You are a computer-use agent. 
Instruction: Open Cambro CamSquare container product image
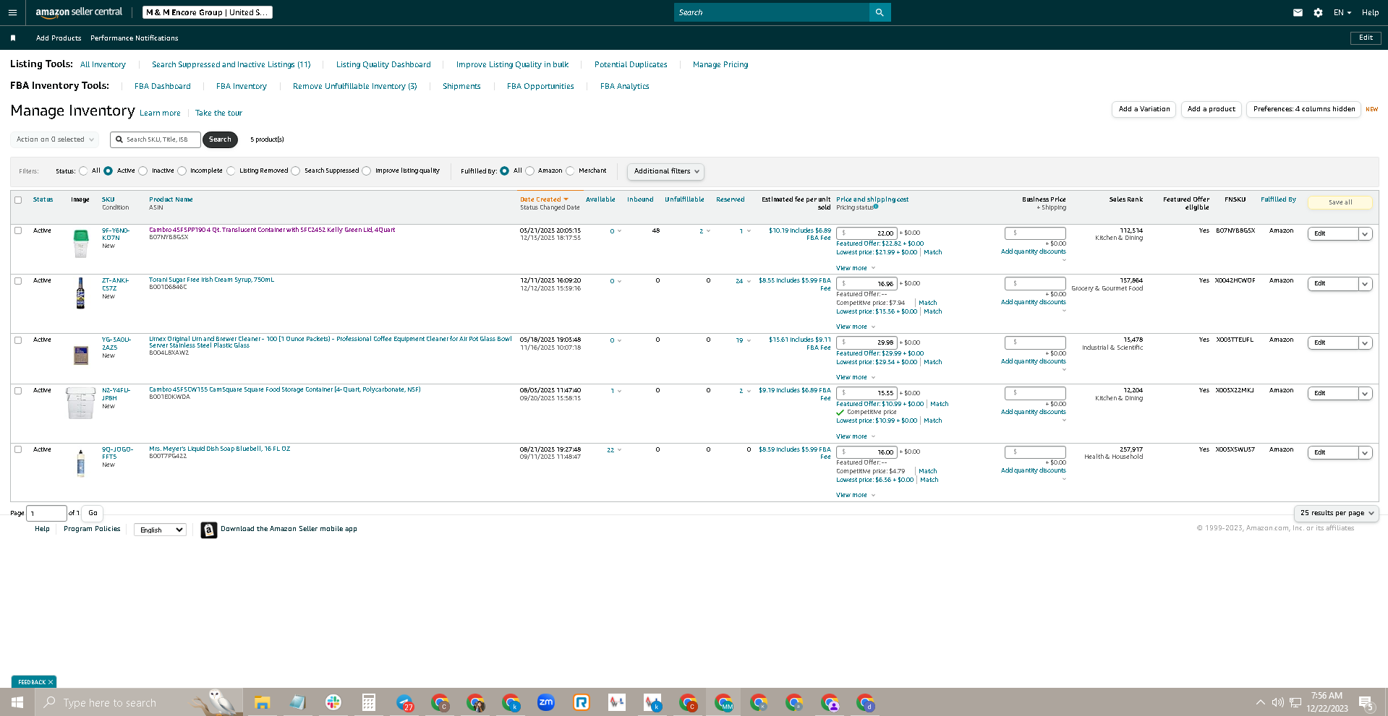pos(80,403)
